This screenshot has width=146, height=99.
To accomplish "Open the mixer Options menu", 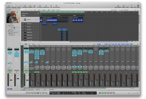I will point(34,44).
